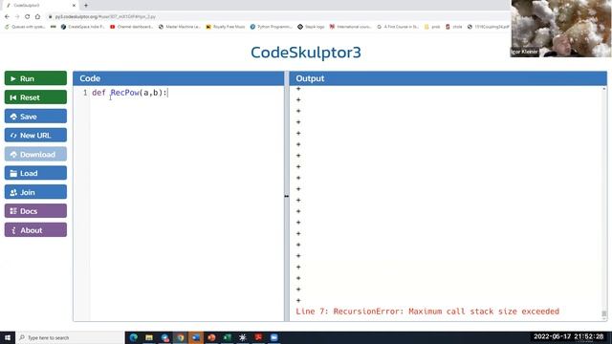Image resolution: width=612 pixels, height=344 pixels.
Task: Close the CodeSkulptor3 tab
Action: point(74,6)
